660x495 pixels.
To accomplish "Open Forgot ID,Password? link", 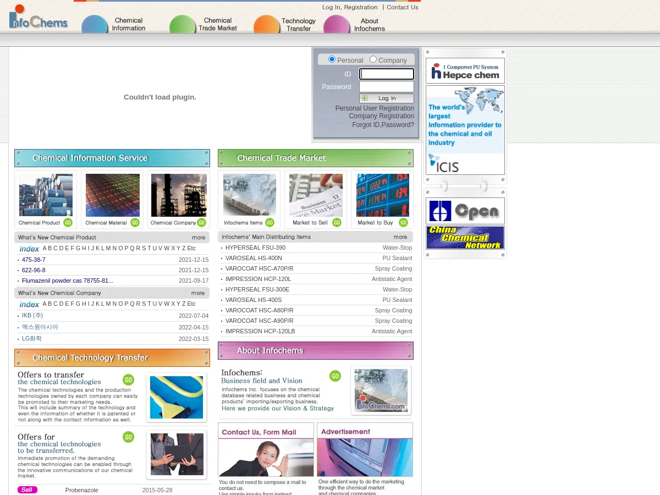I will click(x=383, y=125).
